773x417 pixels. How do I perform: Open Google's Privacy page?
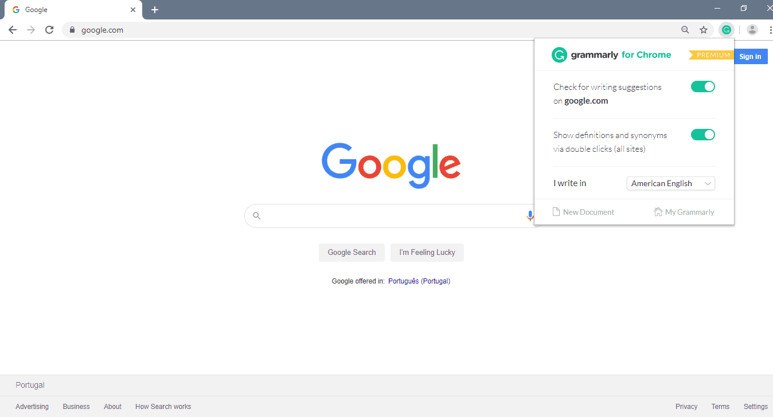(686, 406)
